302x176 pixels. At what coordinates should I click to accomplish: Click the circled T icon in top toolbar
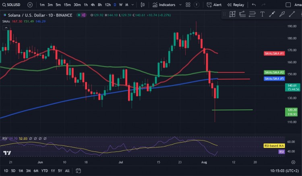pyautogui.click(x=197, y=5)
